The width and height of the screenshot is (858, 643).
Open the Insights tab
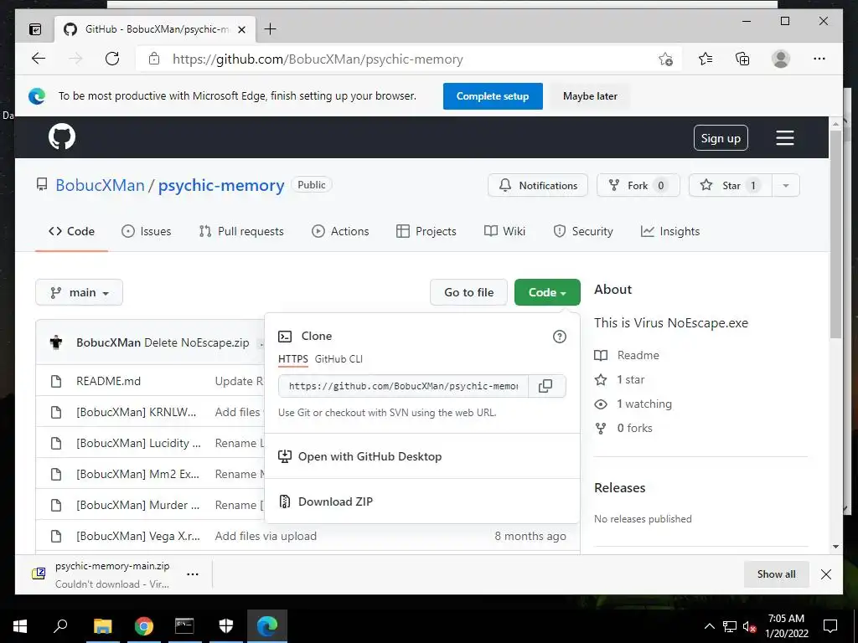pos(670,231)
